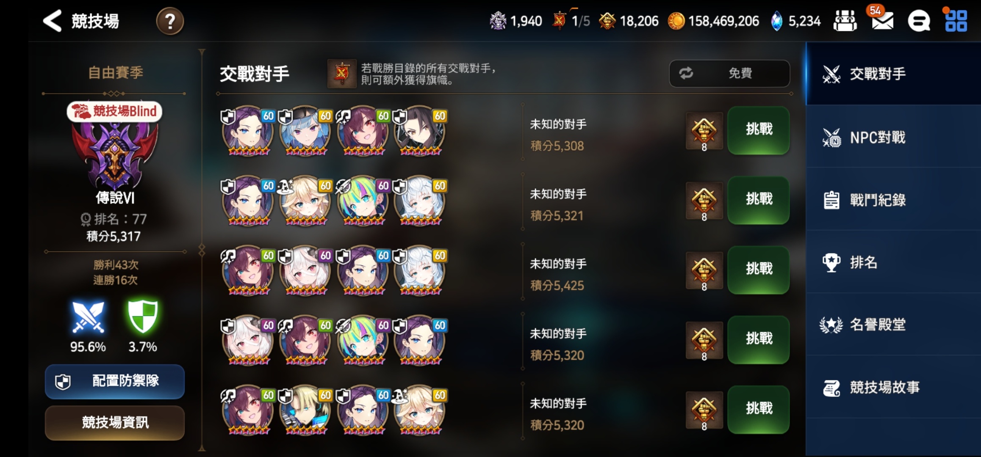Open the mailbox with 54 badge
Image resolution: width=981 pixels, height=457 pixels.
point(882,20)
